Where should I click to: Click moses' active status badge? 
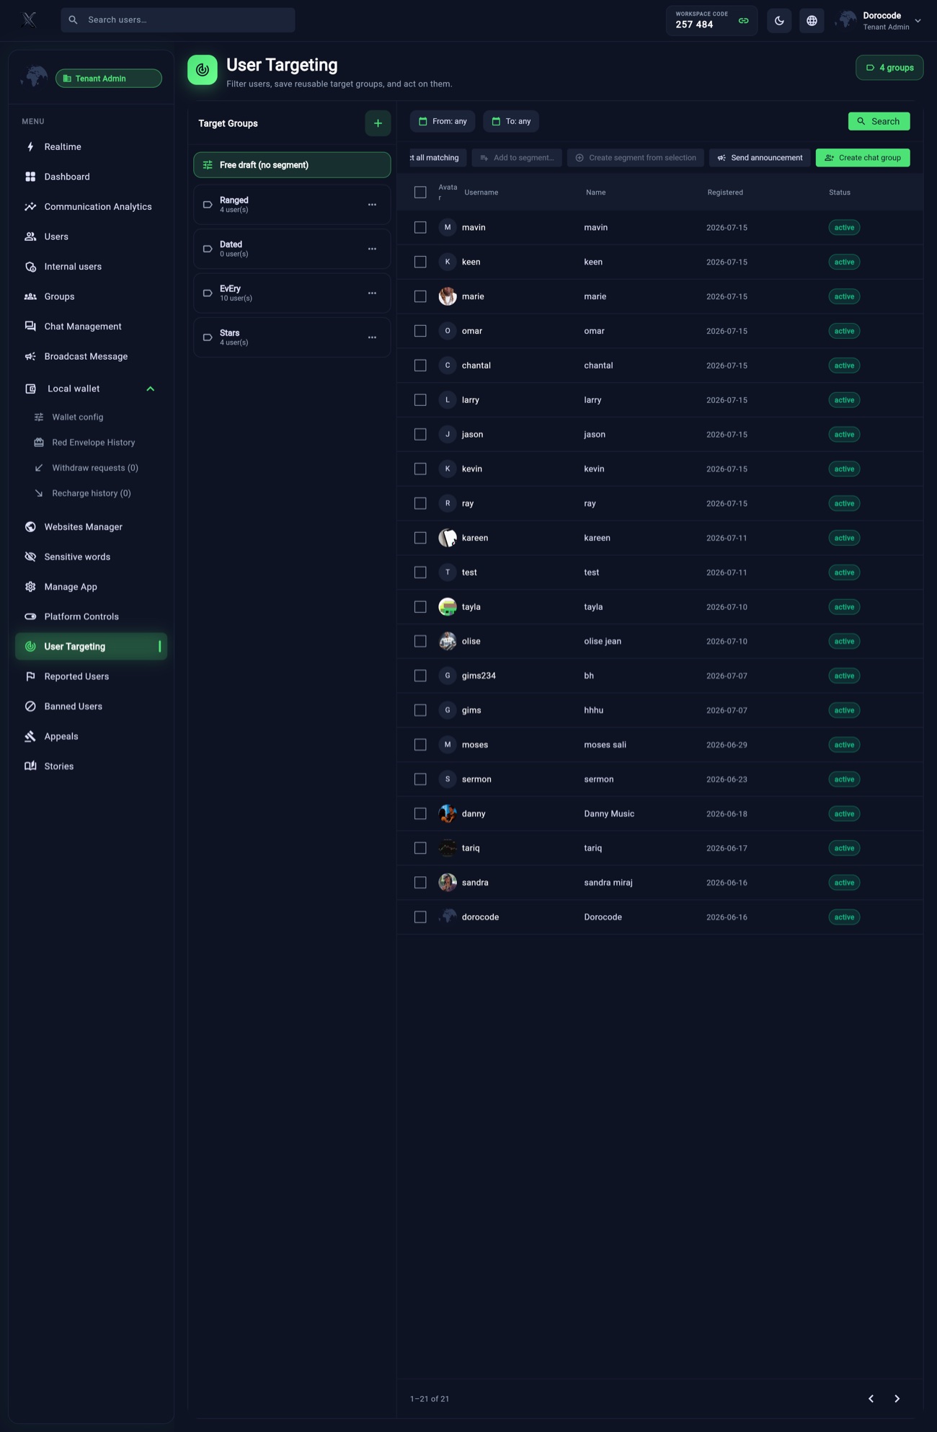tap(844, 745)
